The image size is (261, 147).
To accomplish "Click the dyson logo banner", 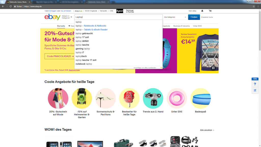I will coord(120,11).
